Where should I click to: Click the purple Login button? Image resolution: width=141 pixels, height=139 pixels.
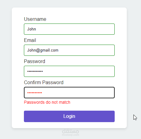click(x=69, y=116)
